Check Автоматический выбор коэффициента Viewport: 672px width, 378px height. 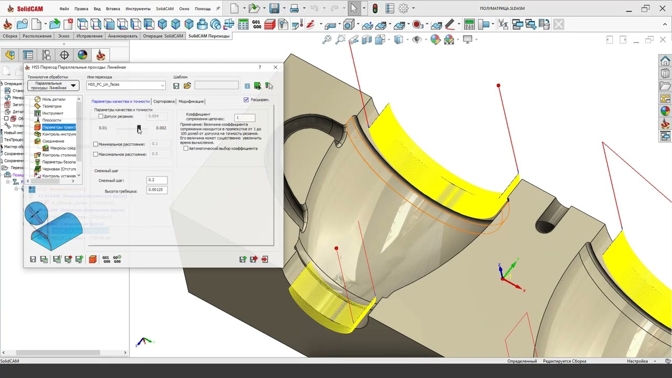186,149
